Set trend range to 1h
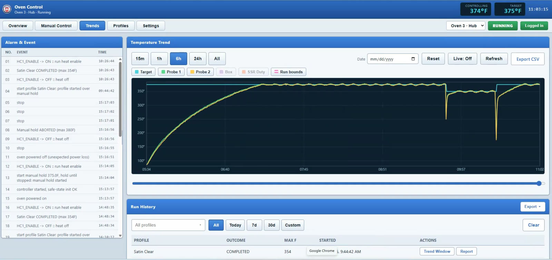The height and width of the screenshot is (260, 552). pyautogui.click(x=159, y=59)
